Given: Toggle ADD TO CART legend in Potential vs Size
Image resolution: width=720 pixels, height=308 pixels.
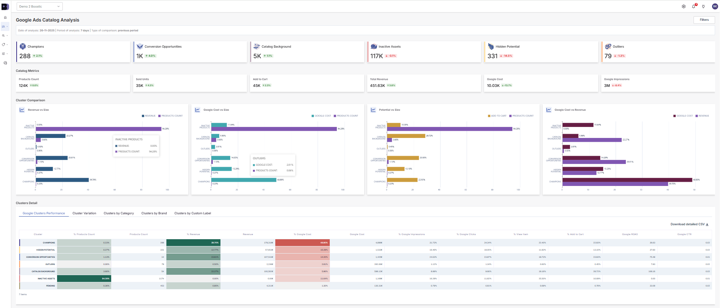Looking at the screenshot, I should (497, 116).
